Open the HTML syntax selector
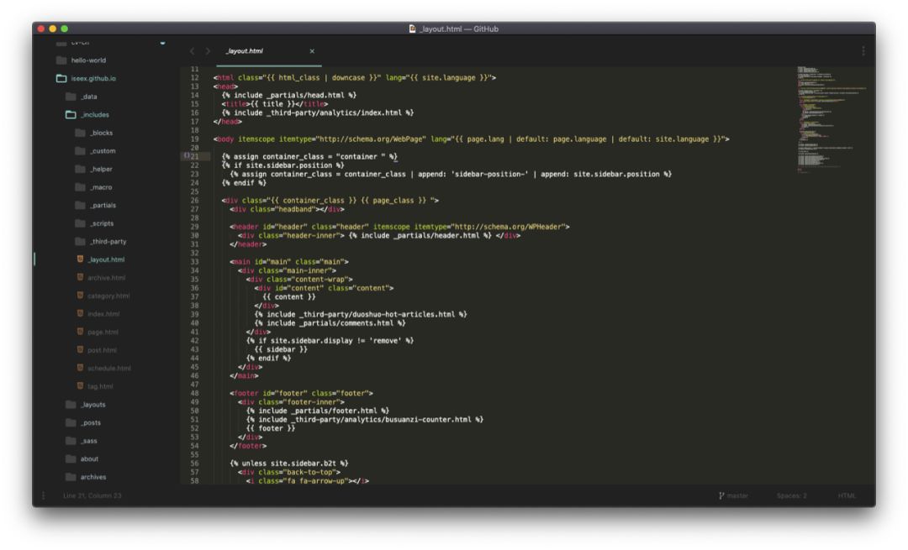The image size is (908, 550). (x=847, y=495)
